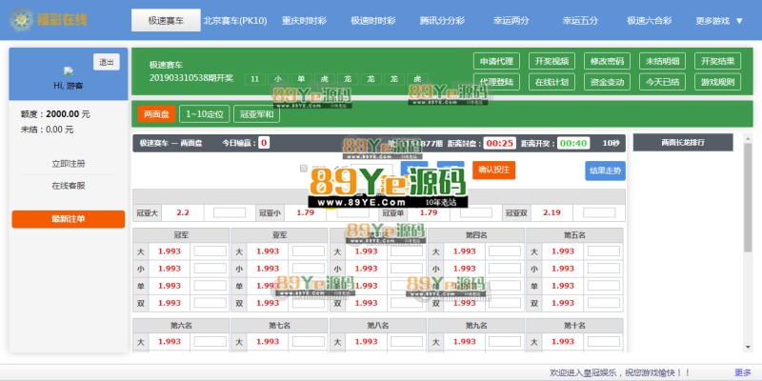Open 开奖视频 draw video
The image size is (762, 381).
point(552,61)
